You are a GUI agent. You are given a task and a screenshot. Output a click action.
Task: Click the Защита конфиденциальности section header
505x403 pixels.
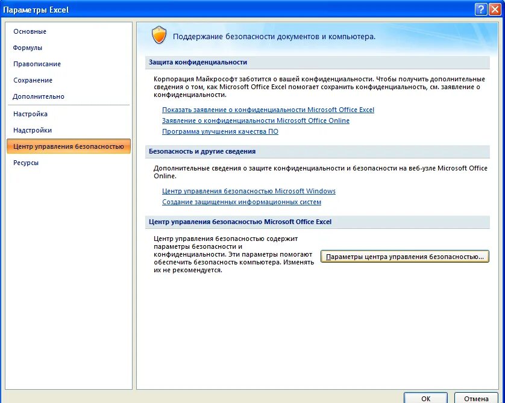pos(317,63)
